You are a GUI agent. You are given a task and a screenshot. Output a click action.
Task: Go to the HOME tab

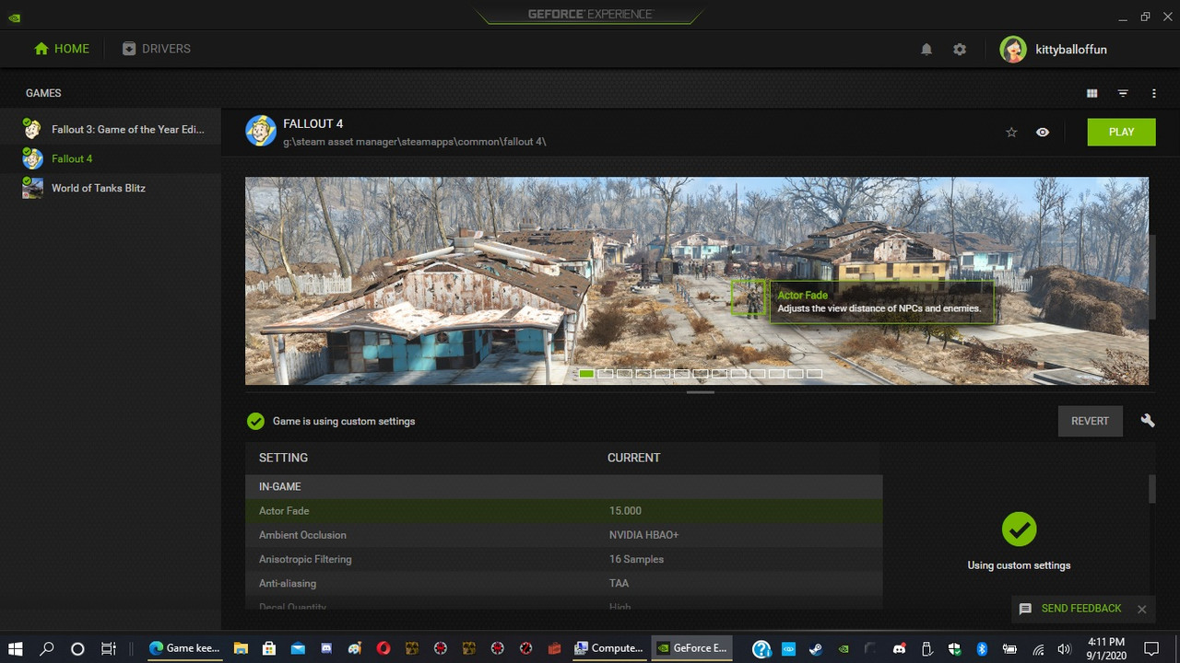pos(62,49)
